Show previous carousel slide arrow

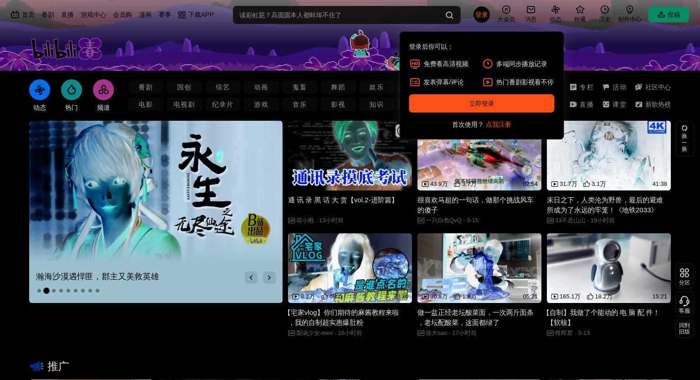[x=251, y=277]
